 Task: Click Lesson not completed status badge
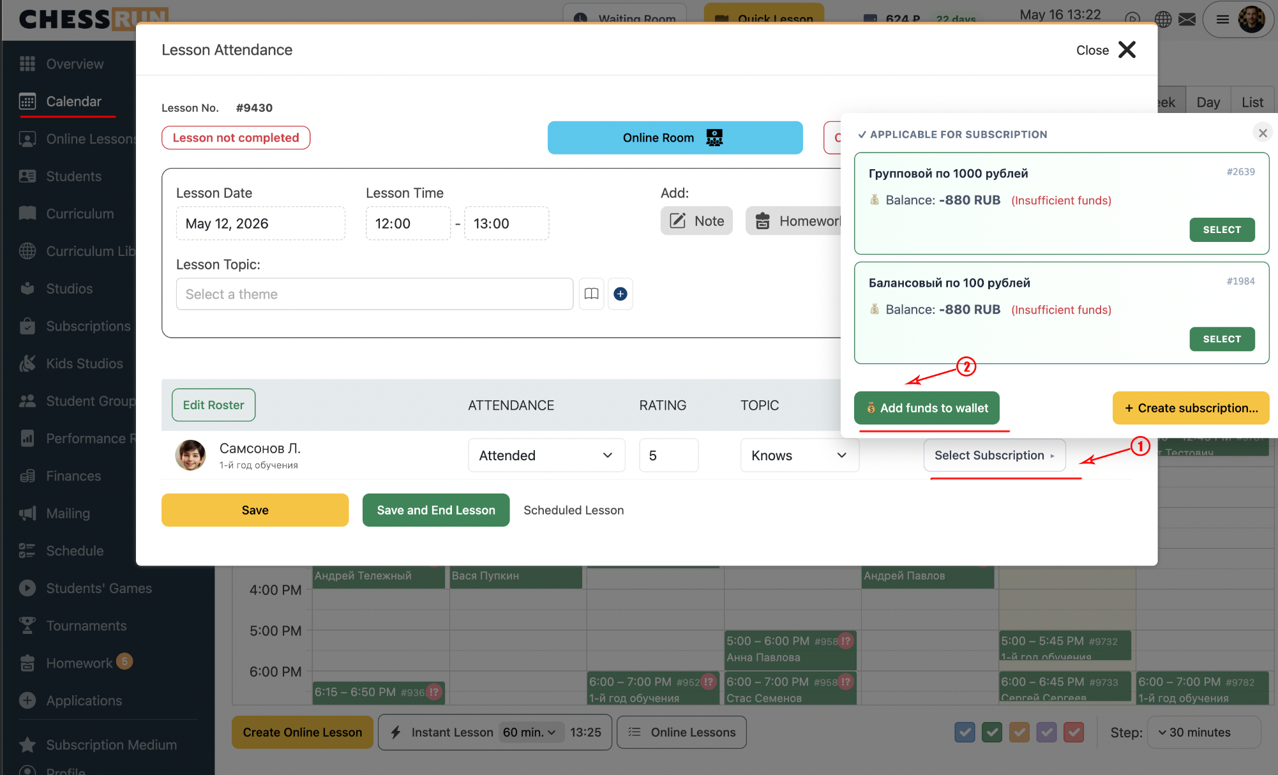pyautogui.click(x=236, y=138)
